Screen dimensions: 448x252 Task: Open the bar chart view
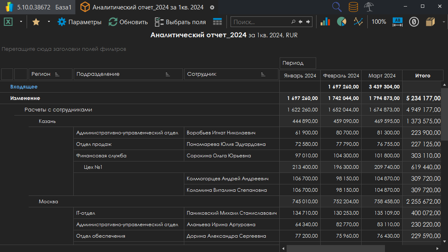click(x=325, y=22)
